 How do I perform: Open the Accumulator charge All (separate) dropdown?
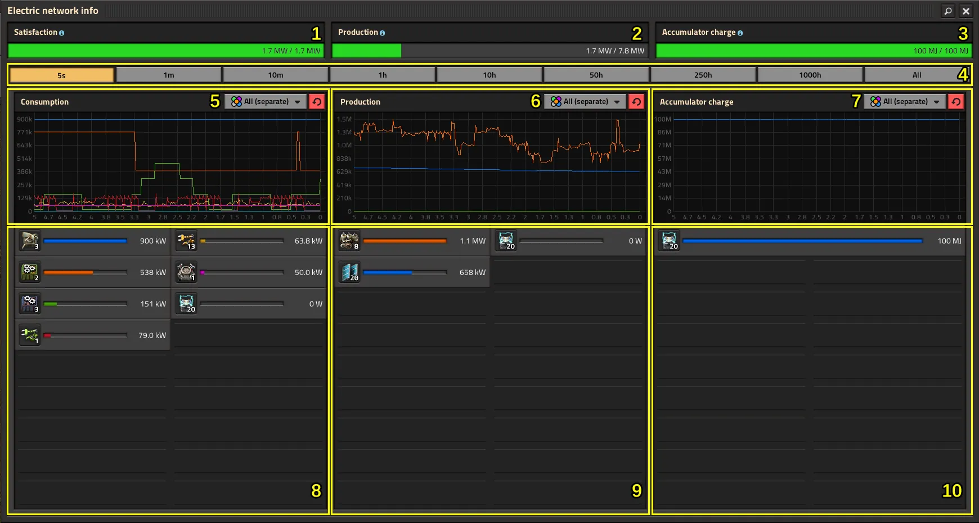pyautogui.click(x=905, y=101)
